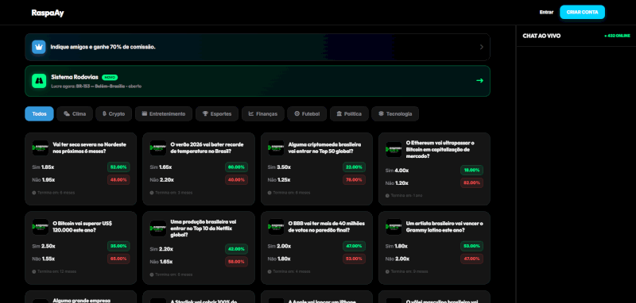Screen dimensions: 636x303
Task: Pick Sim 47.00% on BBB votes market
Action: [354, 246]
